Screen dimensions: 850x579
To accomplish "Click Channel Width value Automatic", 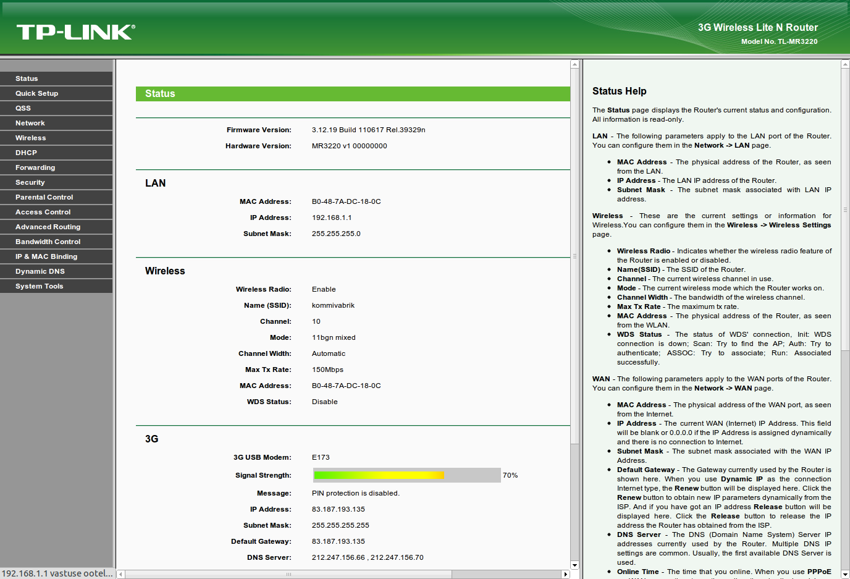I will click(x=329, y=353).
